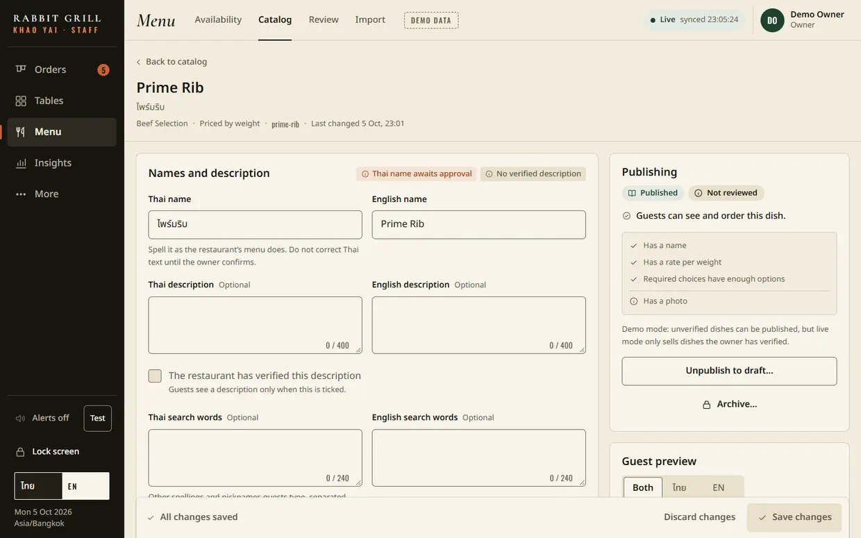
Task: Click the Archive padlock icon
Action: coord(706,405)
